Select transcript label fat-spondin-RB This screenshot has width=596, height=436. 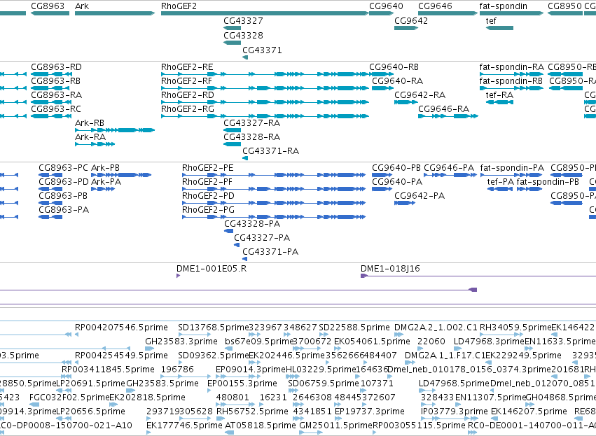click(511, 81)
